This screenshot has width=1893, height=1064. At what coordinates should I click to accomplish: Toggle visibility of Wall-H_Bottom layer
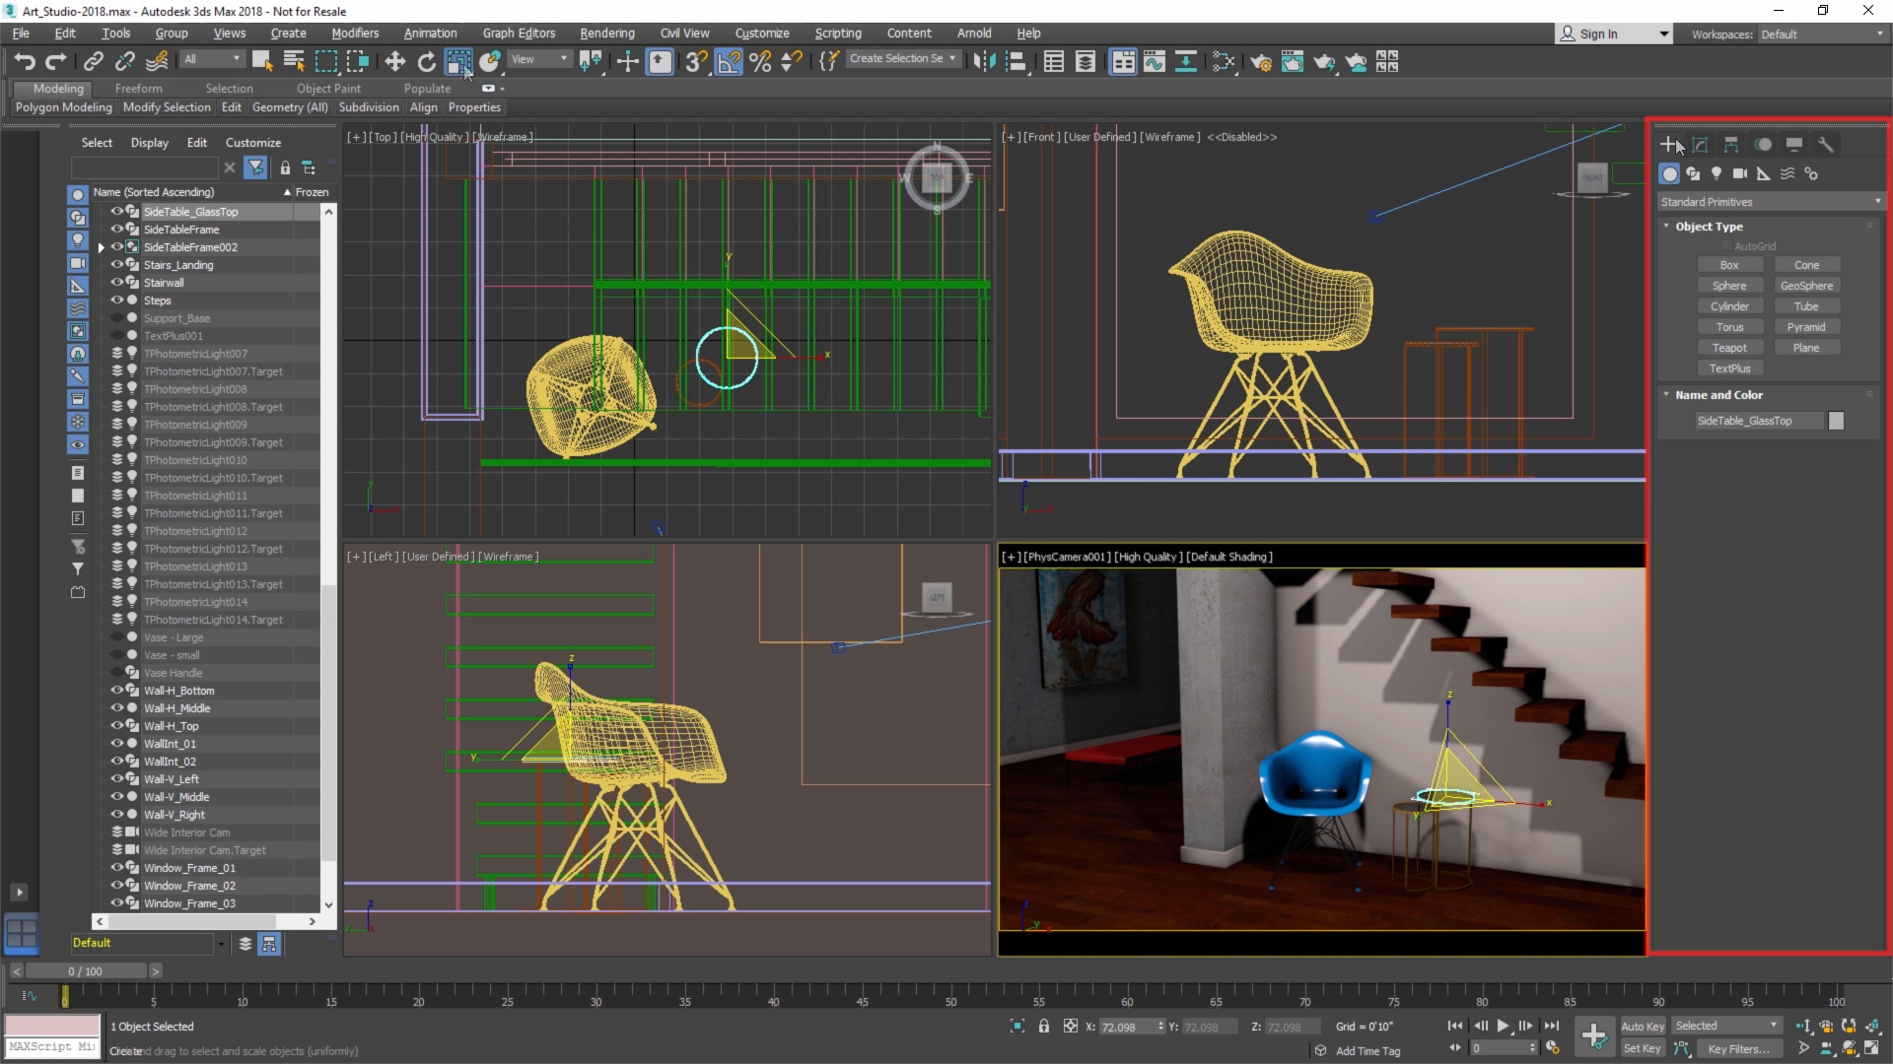117,690
